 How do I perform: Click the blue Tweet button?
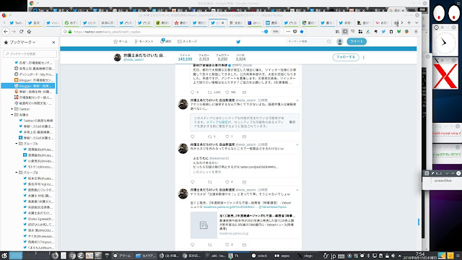[357, 41]
